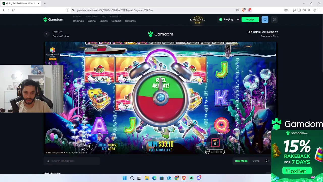Viewport: 323px width, 182px height.
Task: Click the gorilla king turbo spin icon
Action: (x=215, y=143)
